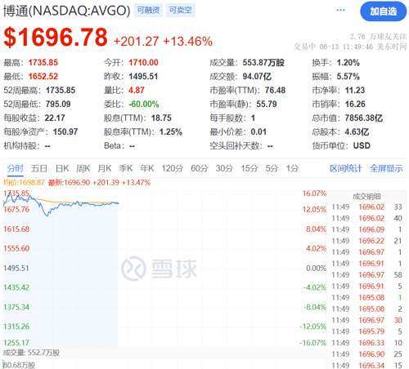Open the 周K chart tab
The height and width of the screenshot is (369, 409).
[x=83, y=168]
